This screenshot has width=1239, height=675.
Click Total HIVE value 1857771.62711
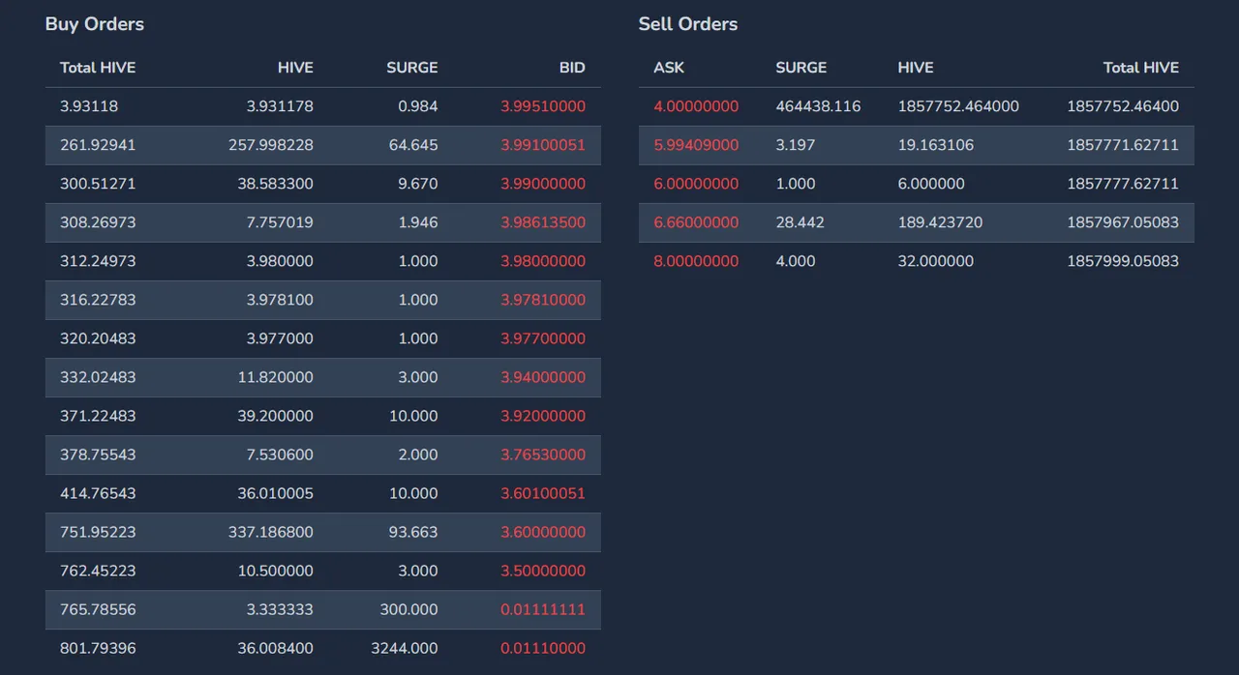(x=1123, y=145)
